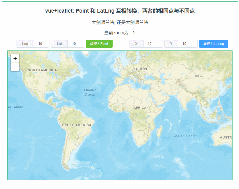Click the Indian Ocean map label
Viewport: 239px width, 189px height.
pyautogui.click(x=185, y=136)
